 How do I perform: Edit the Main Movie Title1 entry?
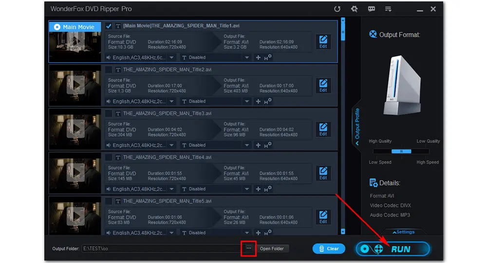tap(323, 41)
